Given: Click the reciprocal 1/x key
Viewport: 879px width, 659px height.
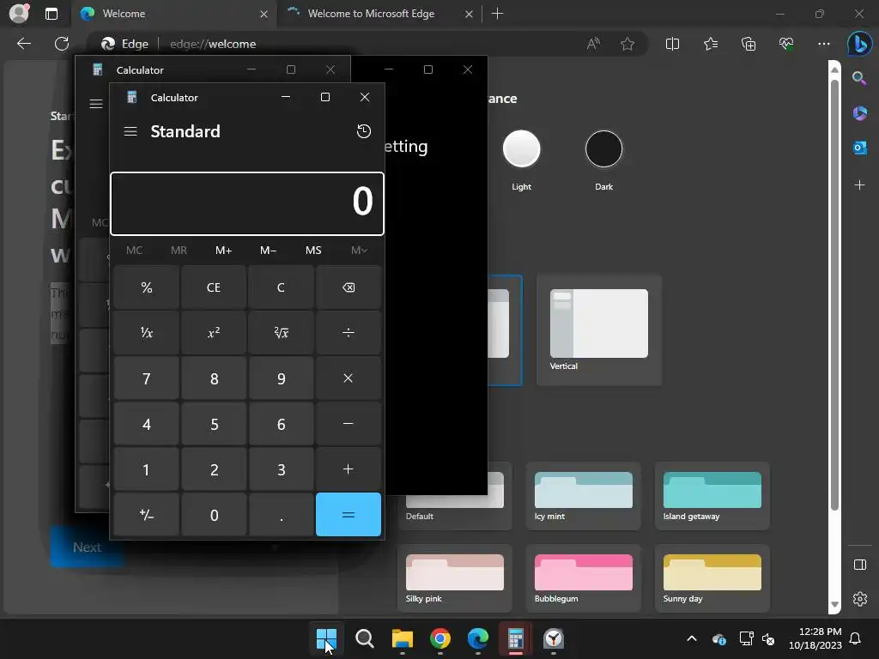Looking at the screenshot, I should click(146, 333).
